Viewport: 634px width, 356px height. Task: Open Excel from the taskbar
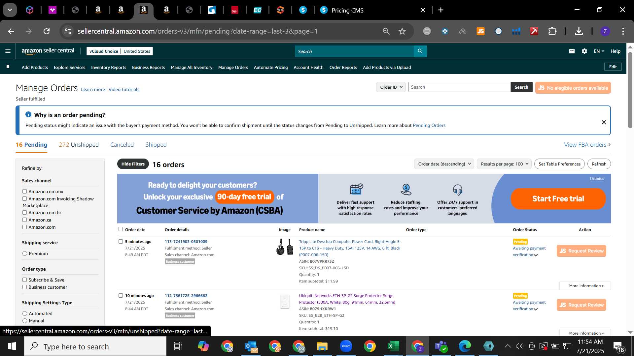tap(393, 346)
